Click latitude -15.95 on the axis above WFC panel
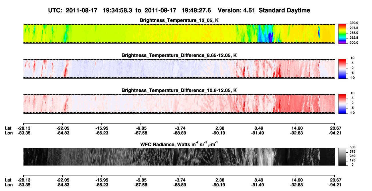Screen dimensions: 372x191 pos(101,128)
